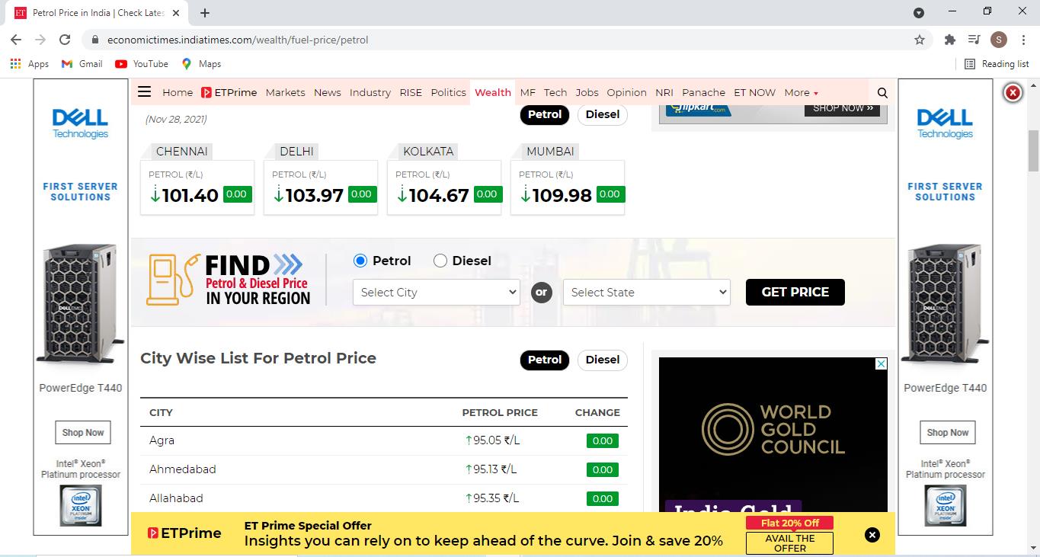Go back to previous page
This screenshot has width=1040, height=557.
(16, 40)
